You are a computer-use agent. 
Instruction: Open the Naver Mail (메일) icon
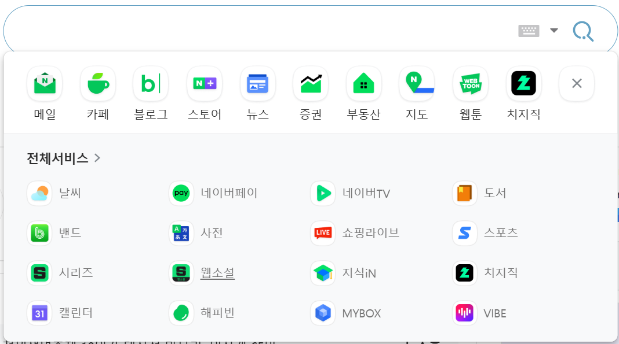[45, 83]
